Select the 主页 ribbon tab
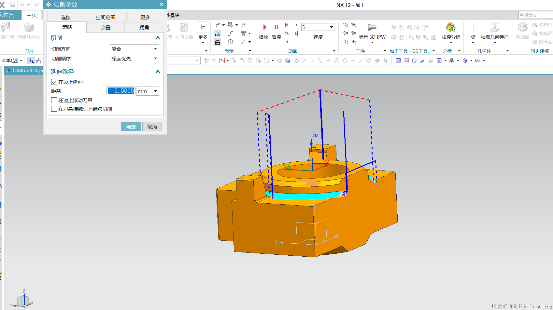553x310 pixels. [x=32, y=15]
